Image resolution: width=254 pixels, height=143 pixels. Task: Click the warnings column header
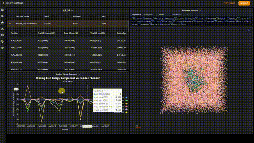pos(77,16)
